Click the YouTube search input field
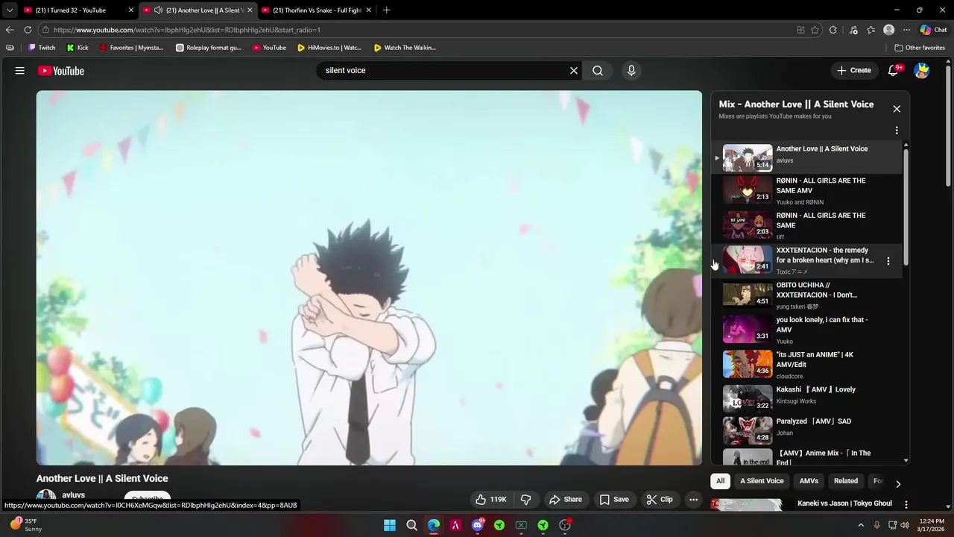This screenshot has height=537, width=954. [443, 71]
